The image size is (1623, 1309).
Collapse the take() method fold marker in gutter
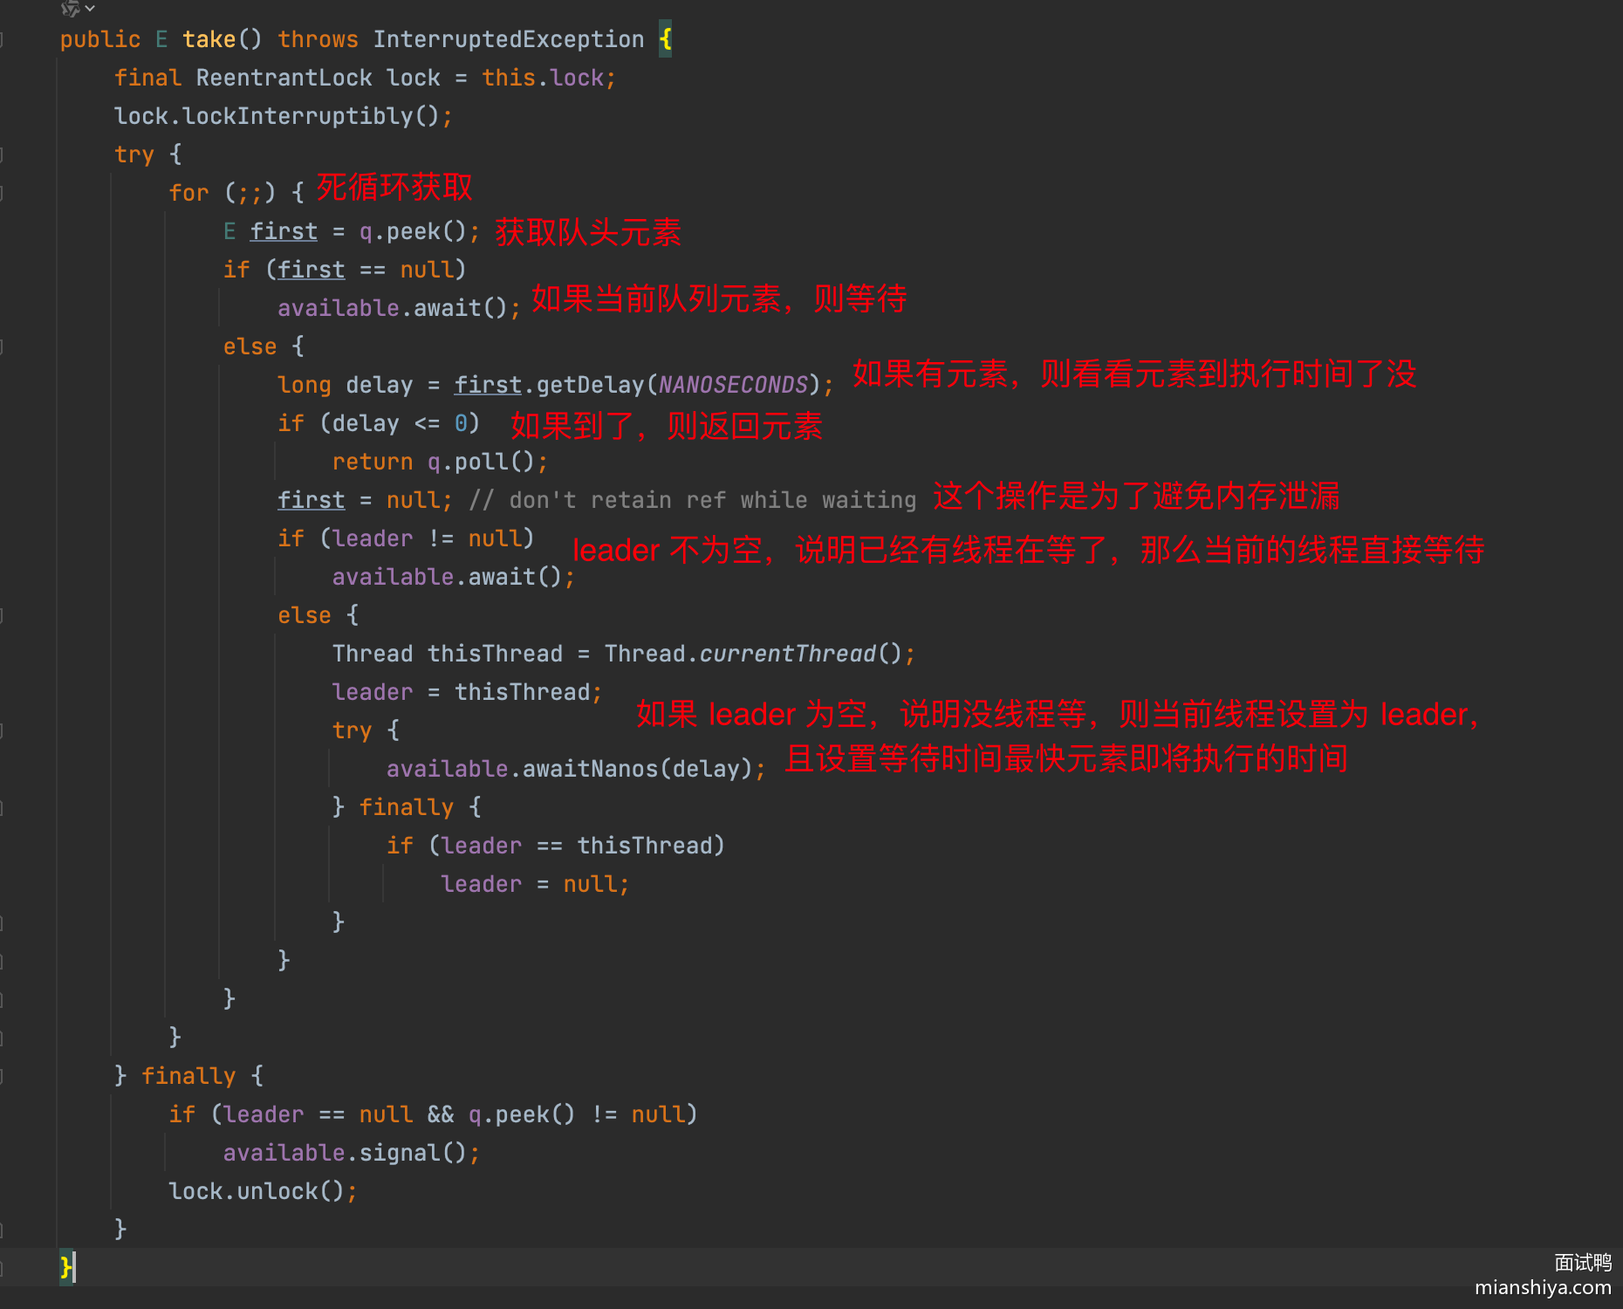(x=2, y=40)
